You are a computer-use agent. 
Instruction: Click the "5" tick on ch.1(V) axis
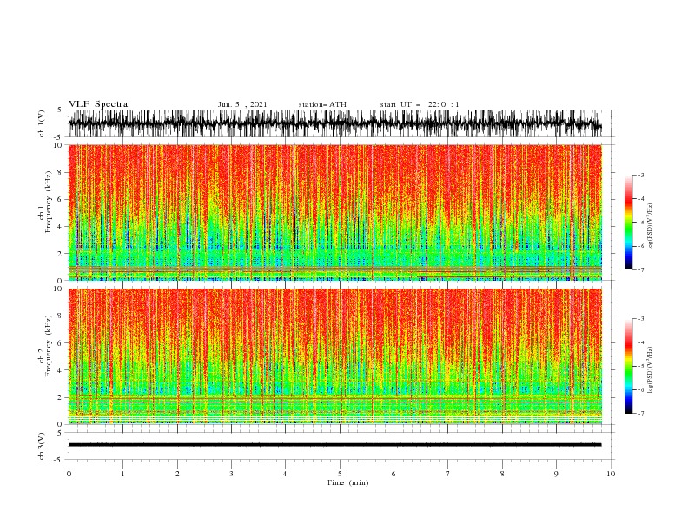point(60,110)
